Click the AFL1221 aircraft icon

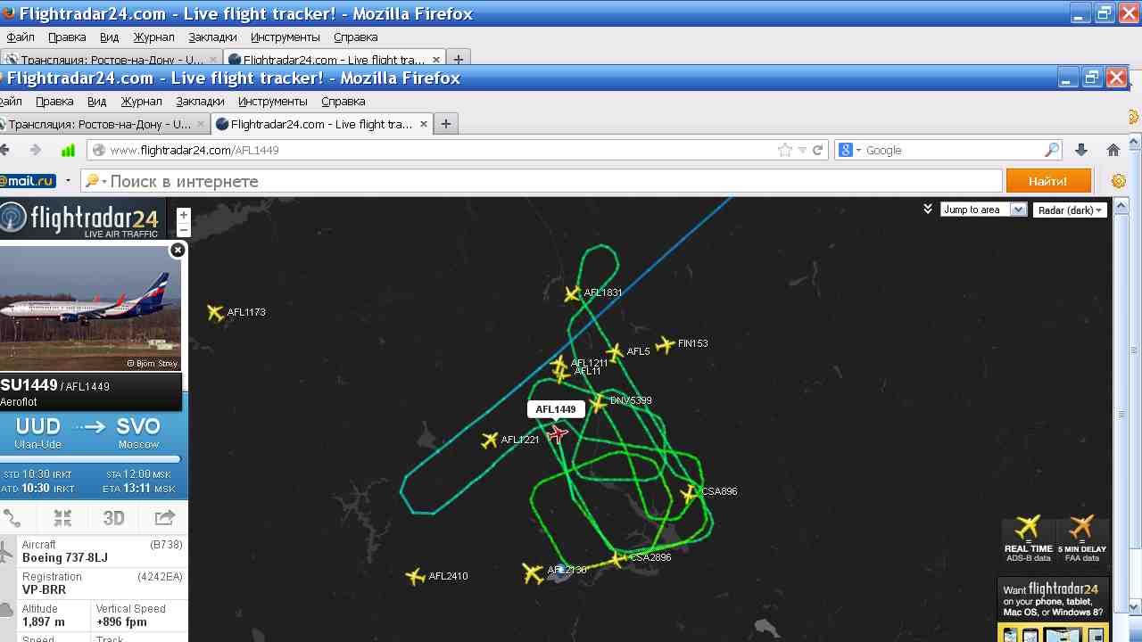[489, 440]
